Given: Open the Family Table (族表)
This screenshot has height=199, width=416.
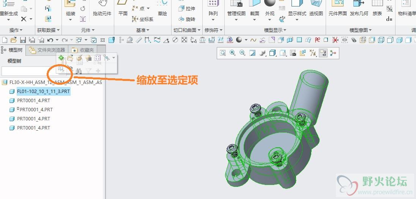Looking at the screenshot, I should [377, 8].
